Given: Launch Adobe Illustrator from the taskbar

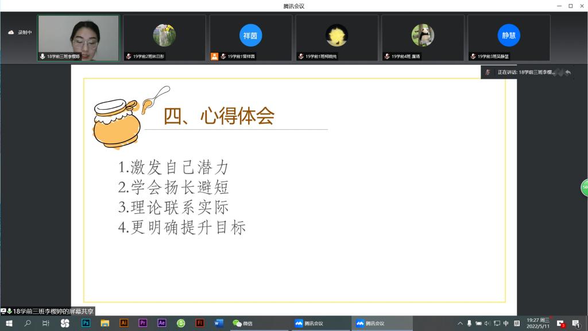Looking at the screenshot, I should pos(123,323).
